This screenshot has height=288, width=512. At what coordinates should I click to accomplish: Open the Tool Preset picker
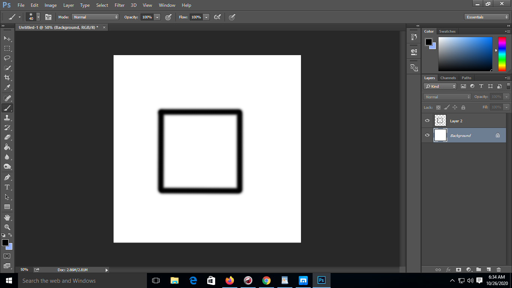14,17
